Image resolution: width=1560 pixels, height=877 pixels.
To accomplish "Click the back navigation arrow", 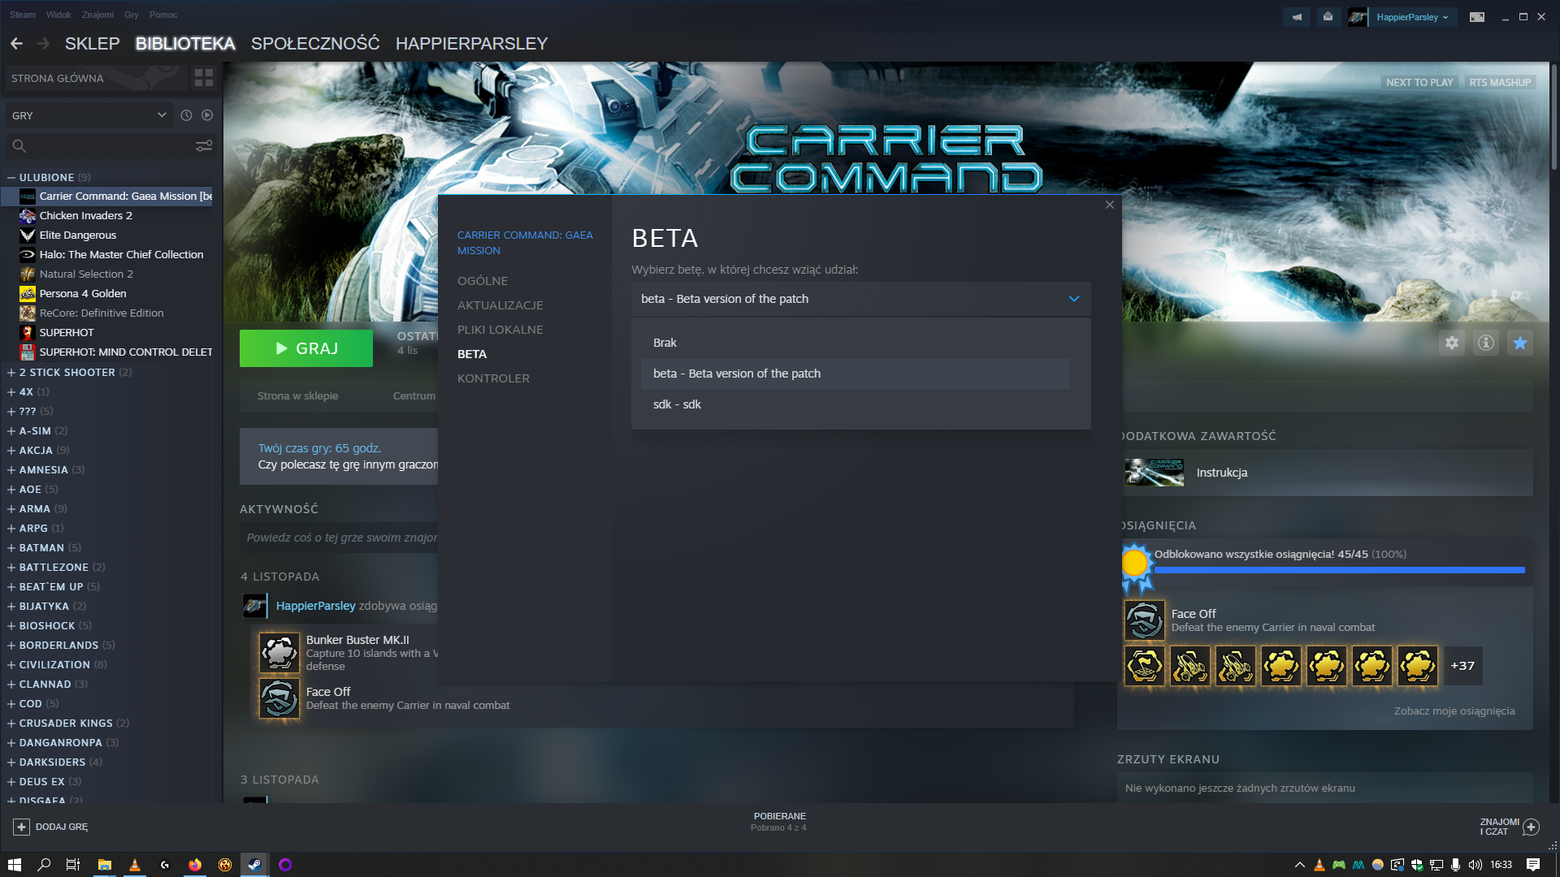I will (17, 44).
